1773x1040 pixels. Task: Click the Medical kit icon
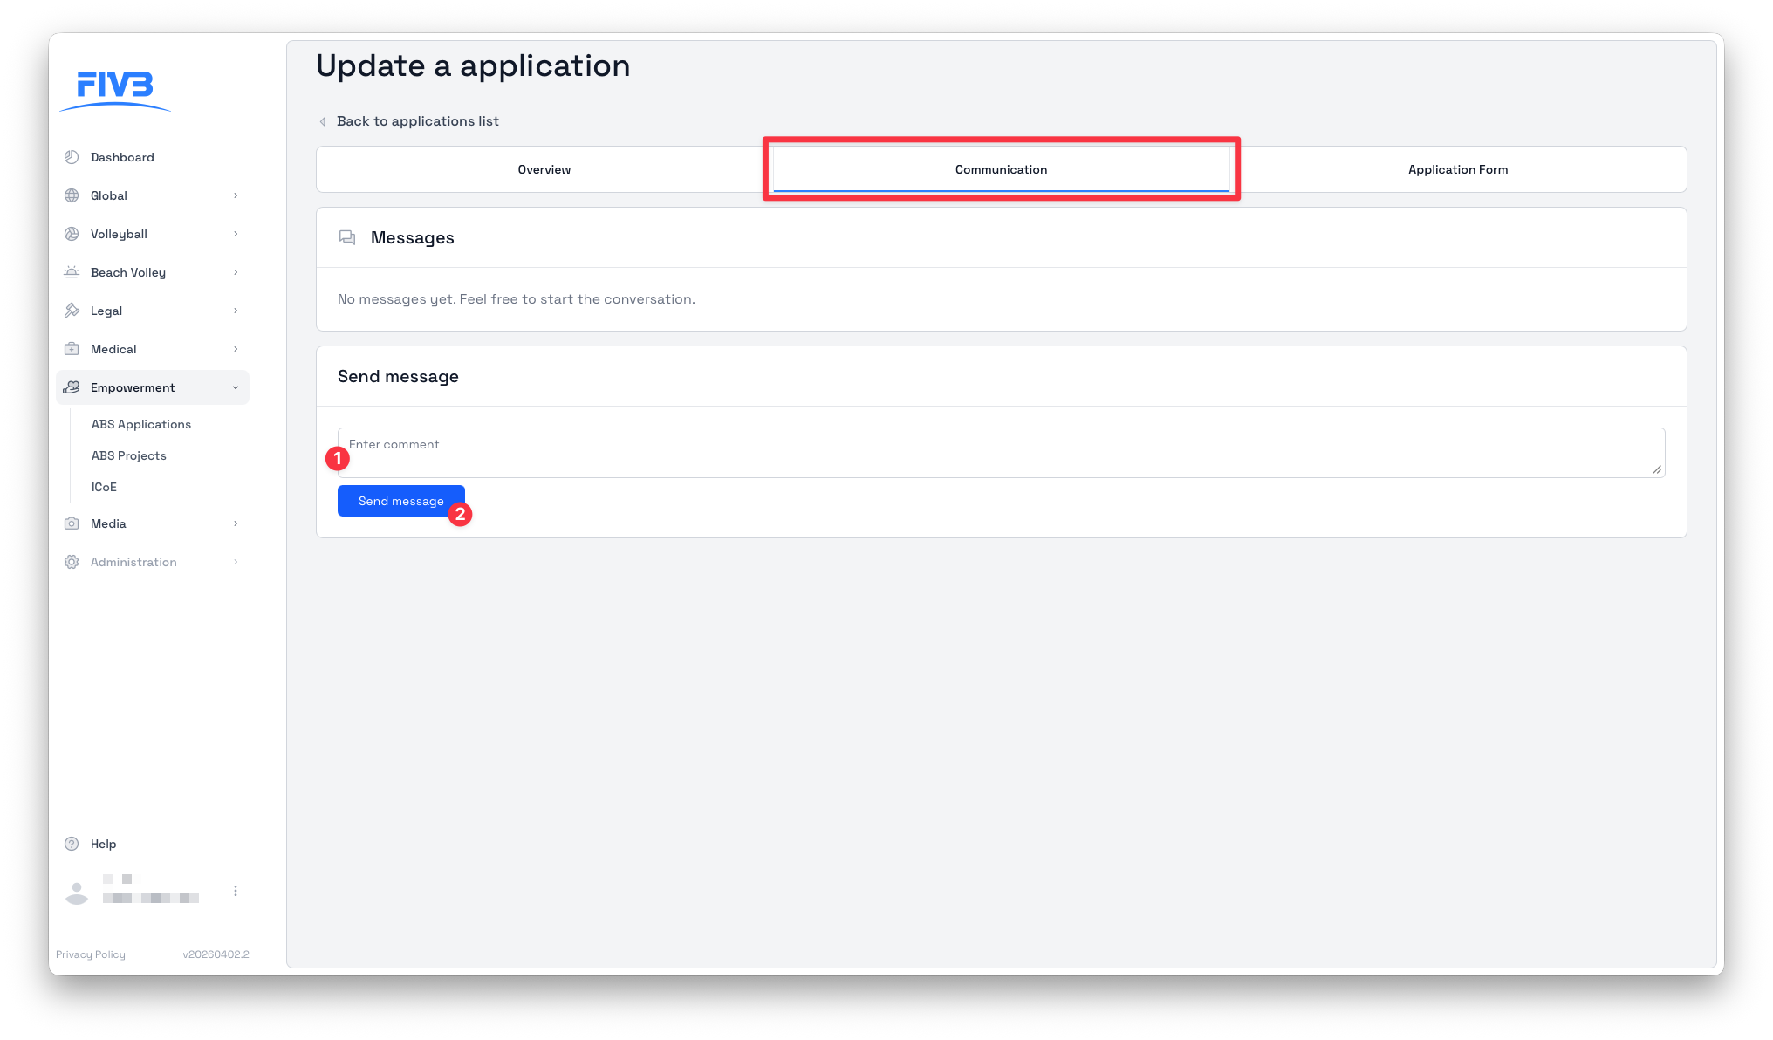click(72, 349)
